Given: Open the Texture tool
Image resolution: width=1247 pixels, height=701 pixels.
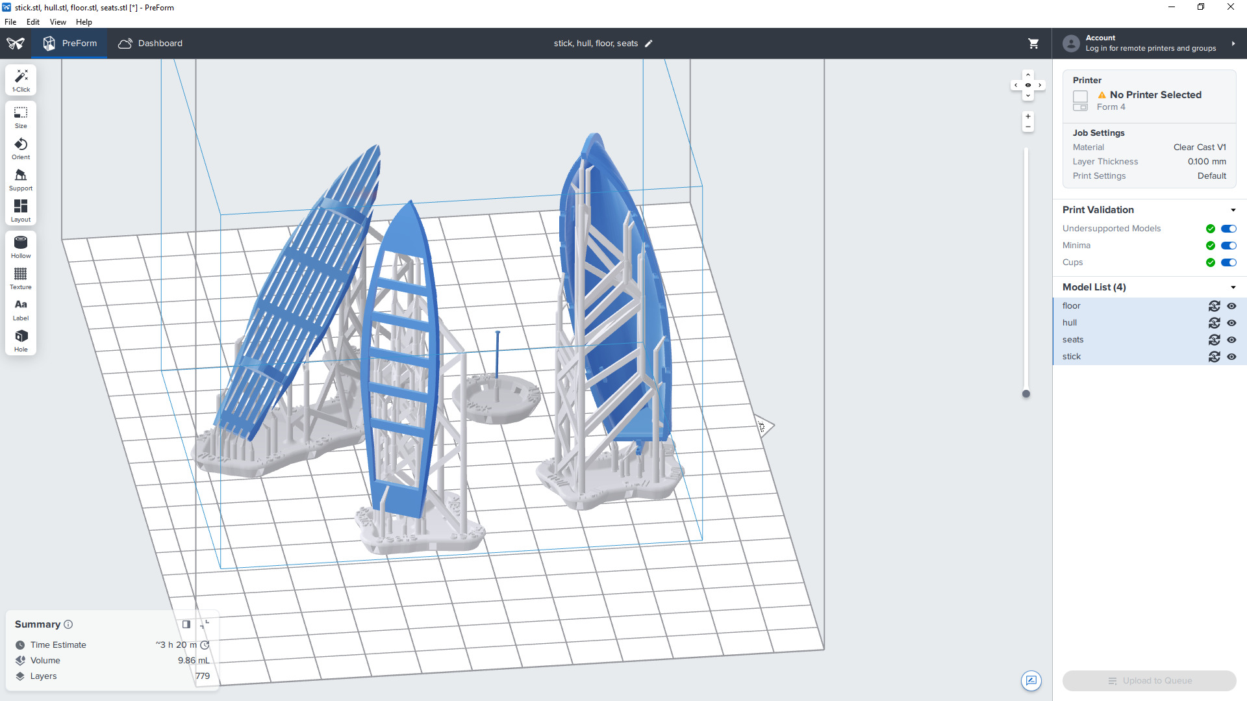Looking at the screenshot, I should 21,279.
